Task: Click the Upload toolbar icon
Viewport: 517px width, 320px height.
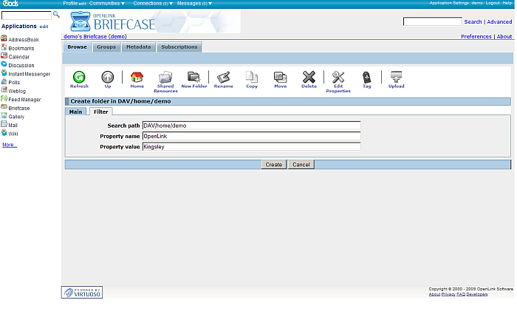Action: pos(396,77)
